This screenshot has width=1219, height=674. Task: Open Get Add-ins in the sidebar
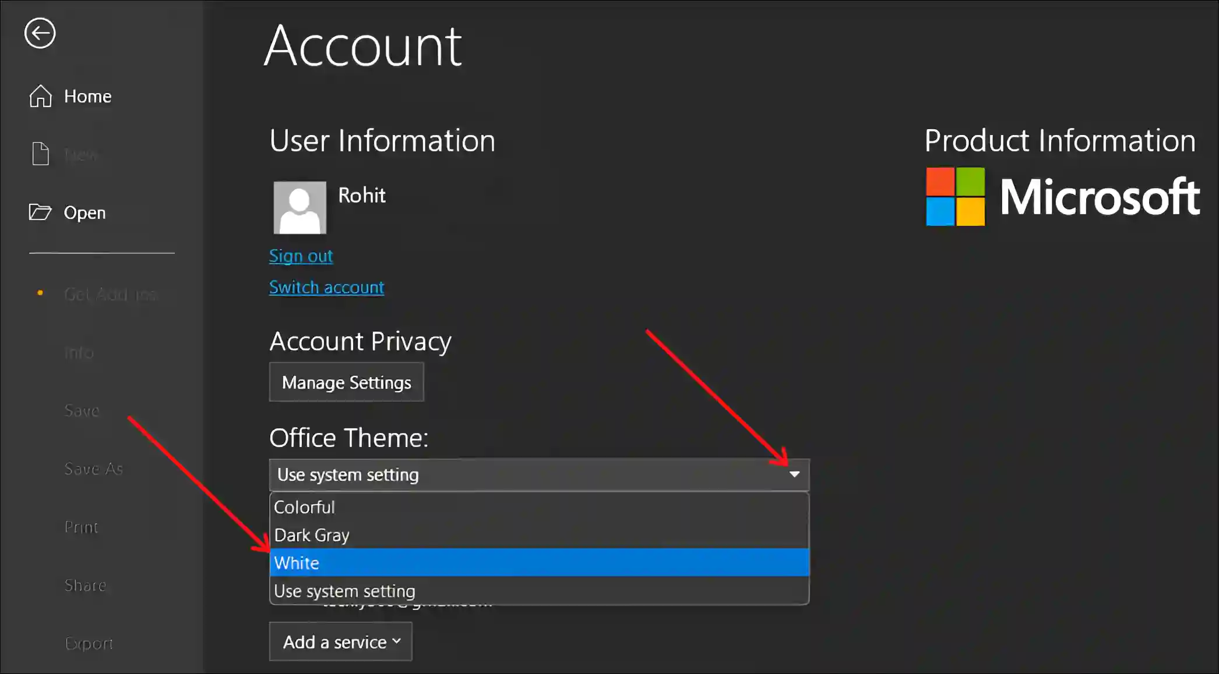(111, 294)
